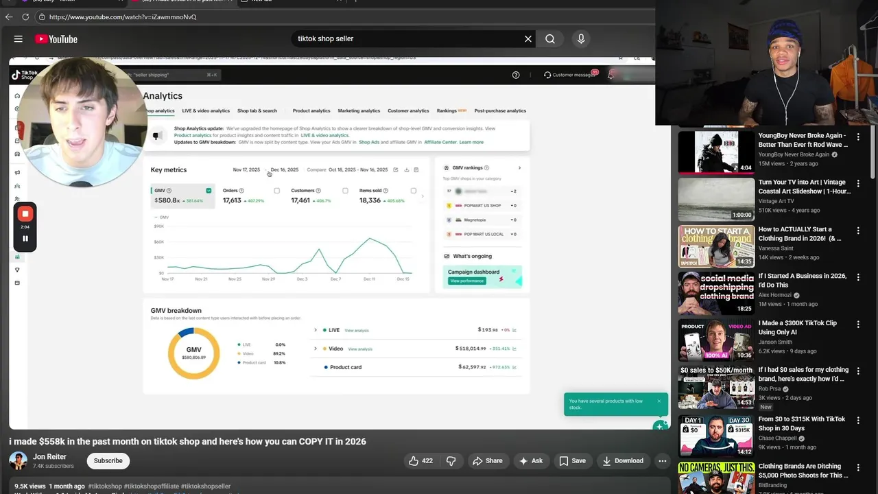Open the TikTok Shop help question icon
This screenshot has width=878, height=494.
pyautogui.click(x=516, y=75)
